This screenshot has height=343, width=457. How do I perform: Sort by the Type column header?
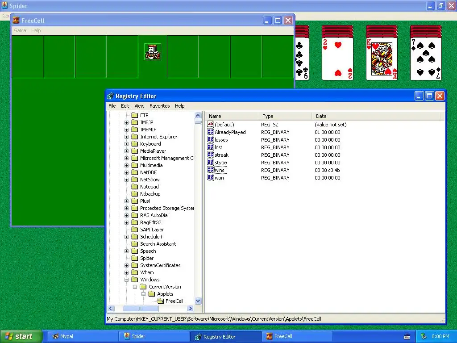(x=285, y=116)
